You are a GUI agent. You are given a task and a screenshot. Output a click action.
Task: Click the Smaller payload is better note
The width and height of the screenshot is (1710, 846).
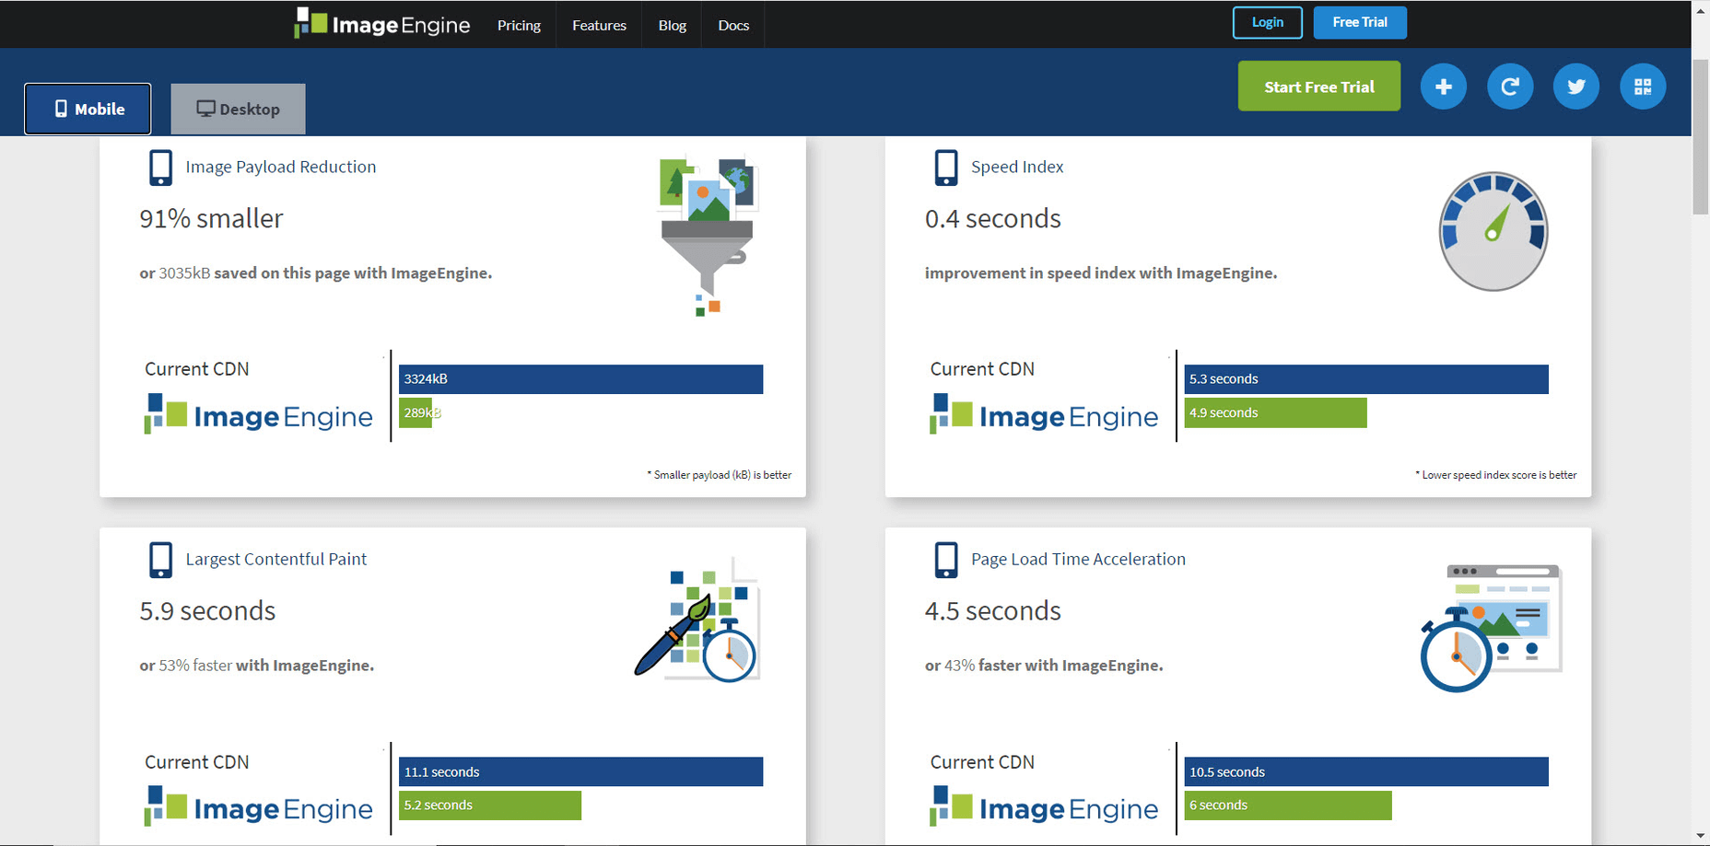click(x=720, y=475)
